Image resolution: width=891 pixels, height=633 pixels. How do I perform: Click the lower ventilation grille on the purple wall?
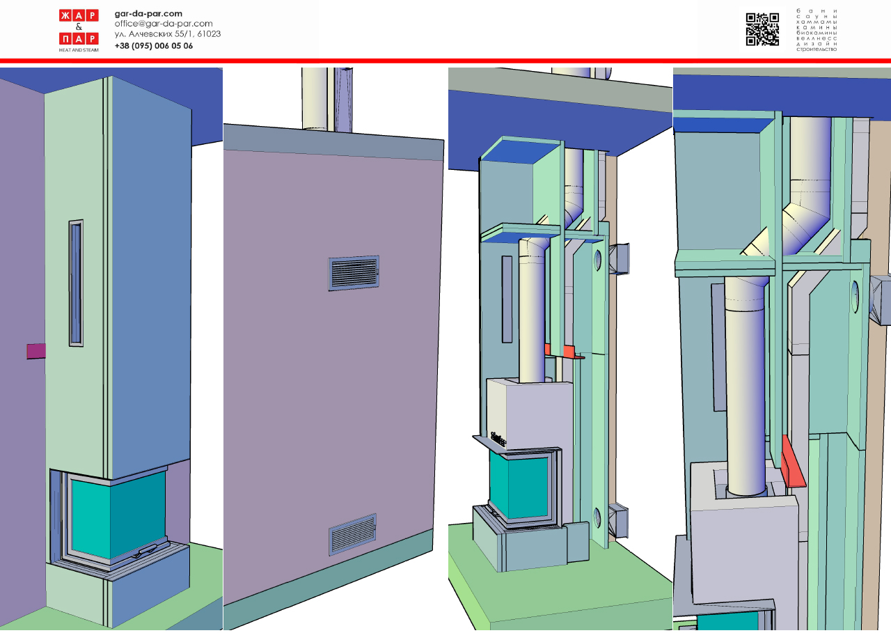tap(352, 534)
